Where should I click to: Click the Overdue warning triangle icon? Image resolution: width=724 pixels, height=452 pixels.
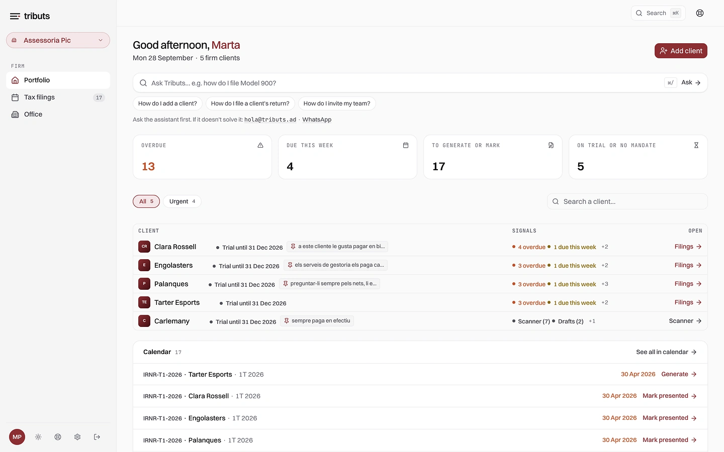click(260, 145)
